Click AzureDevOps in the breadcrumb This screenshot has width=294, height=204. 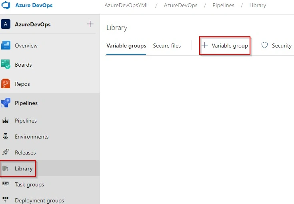tap(180, 5)
